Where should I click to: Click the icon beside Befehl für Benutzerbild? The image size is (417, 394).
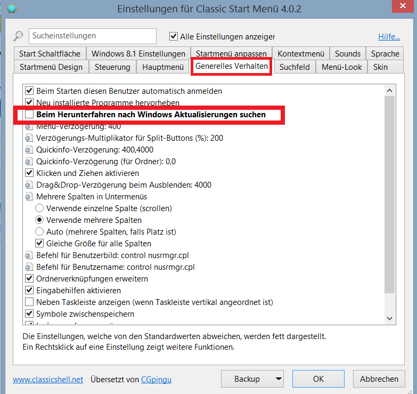tap(29, 255)
